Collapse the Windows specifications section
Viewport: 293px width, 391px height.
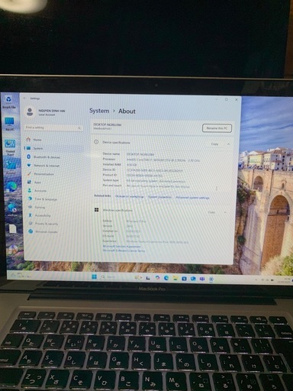point(225,212)
